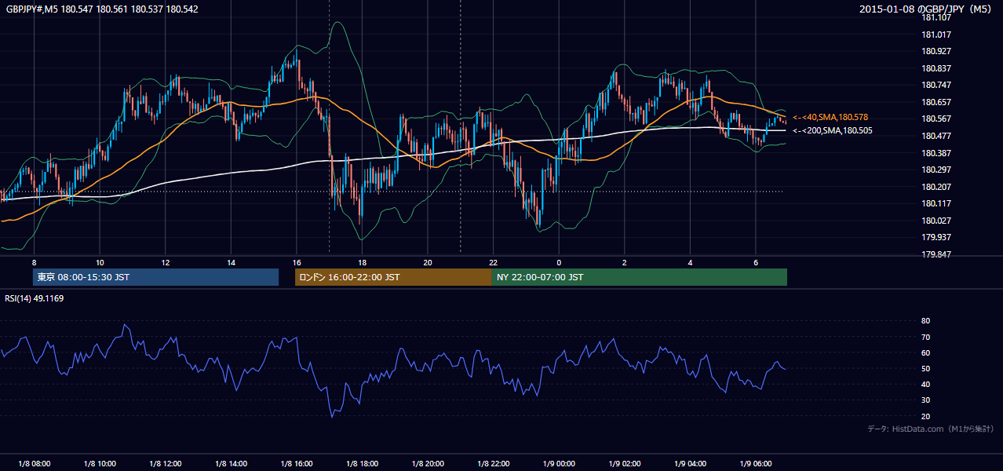Click hour label 0 under the price chart

pos(559,262)
